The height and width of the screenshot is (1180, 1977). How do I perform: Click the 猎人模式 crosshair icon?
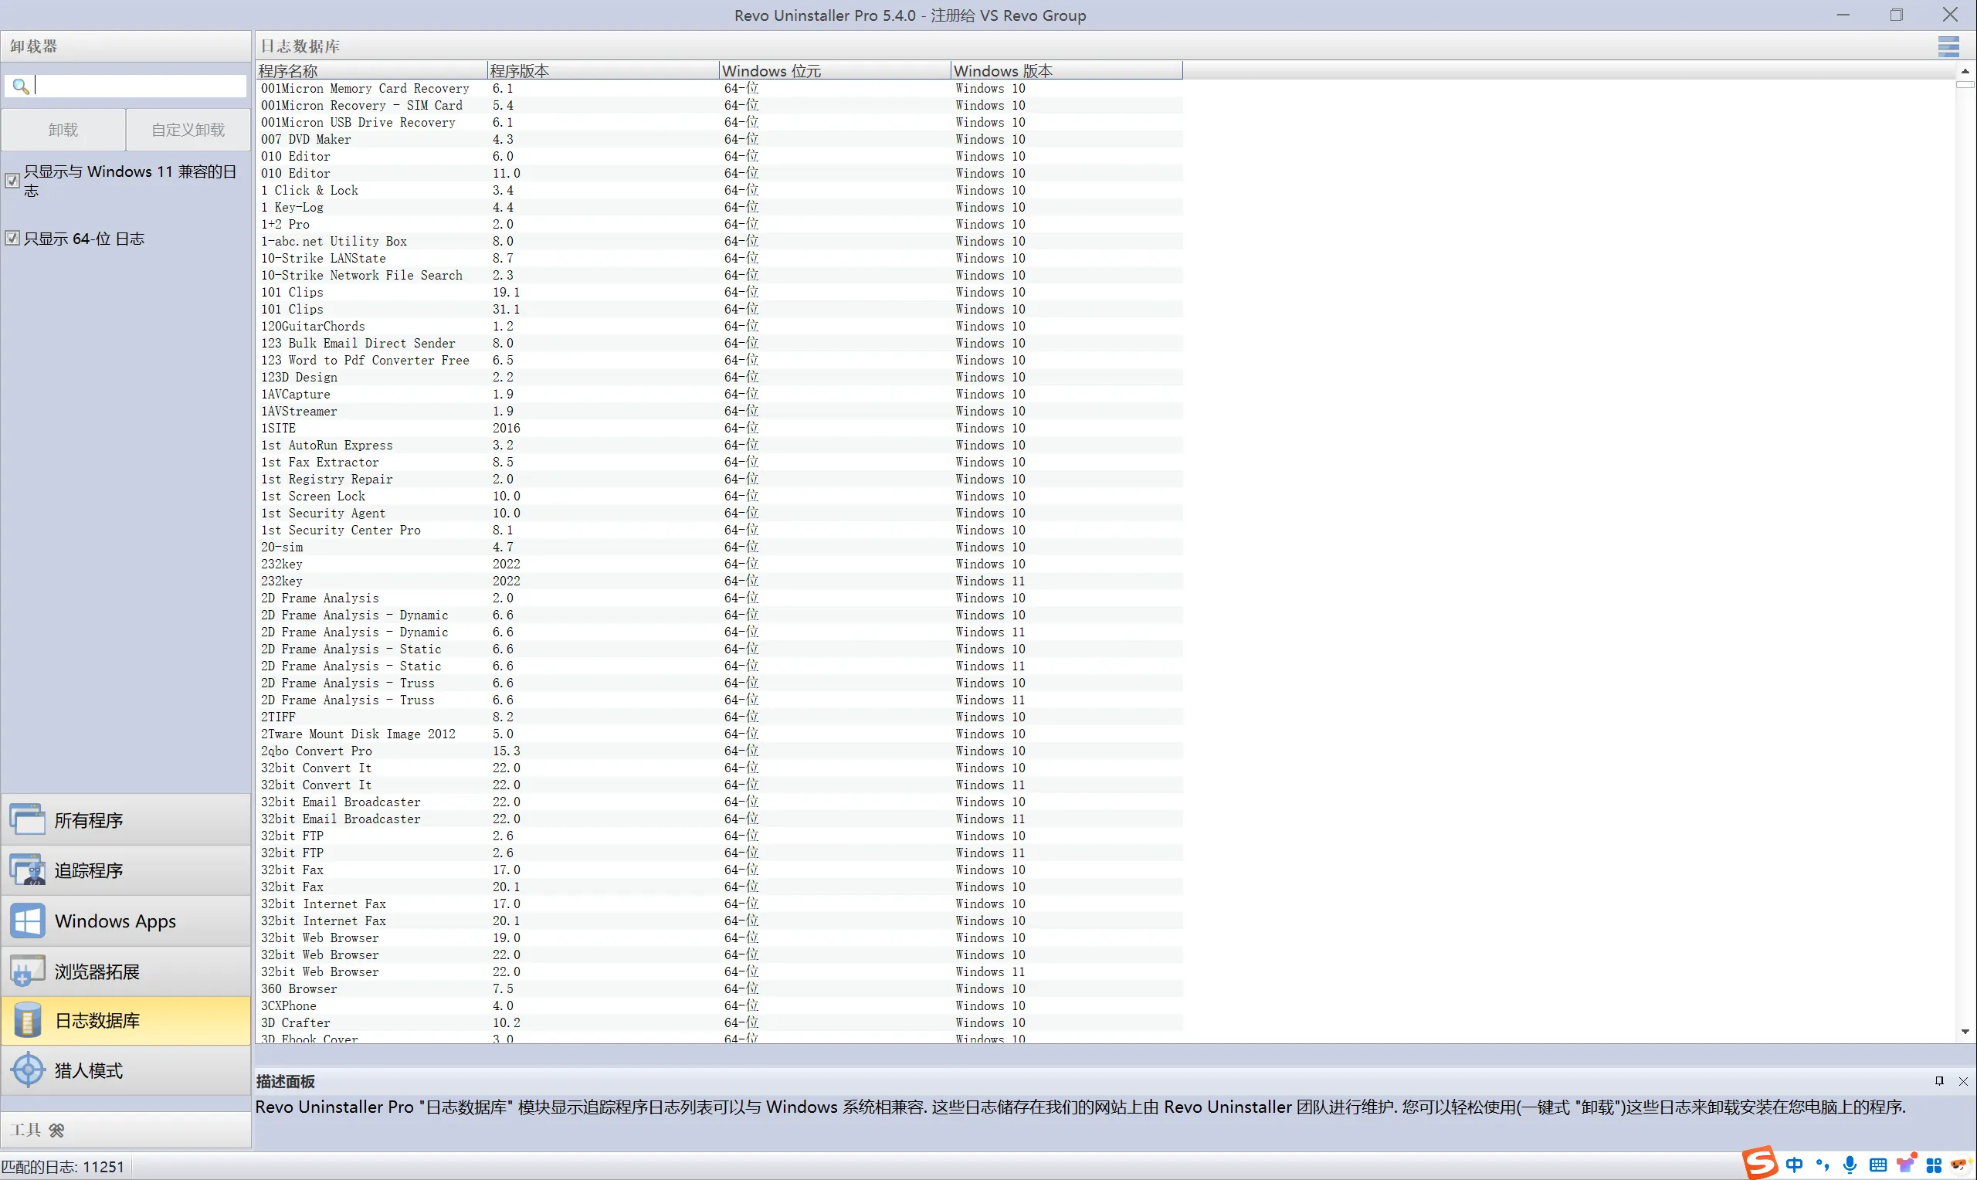(28, 1070)
